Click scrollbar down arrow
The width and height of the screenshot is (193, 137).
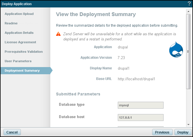click(x=188, y=124)
